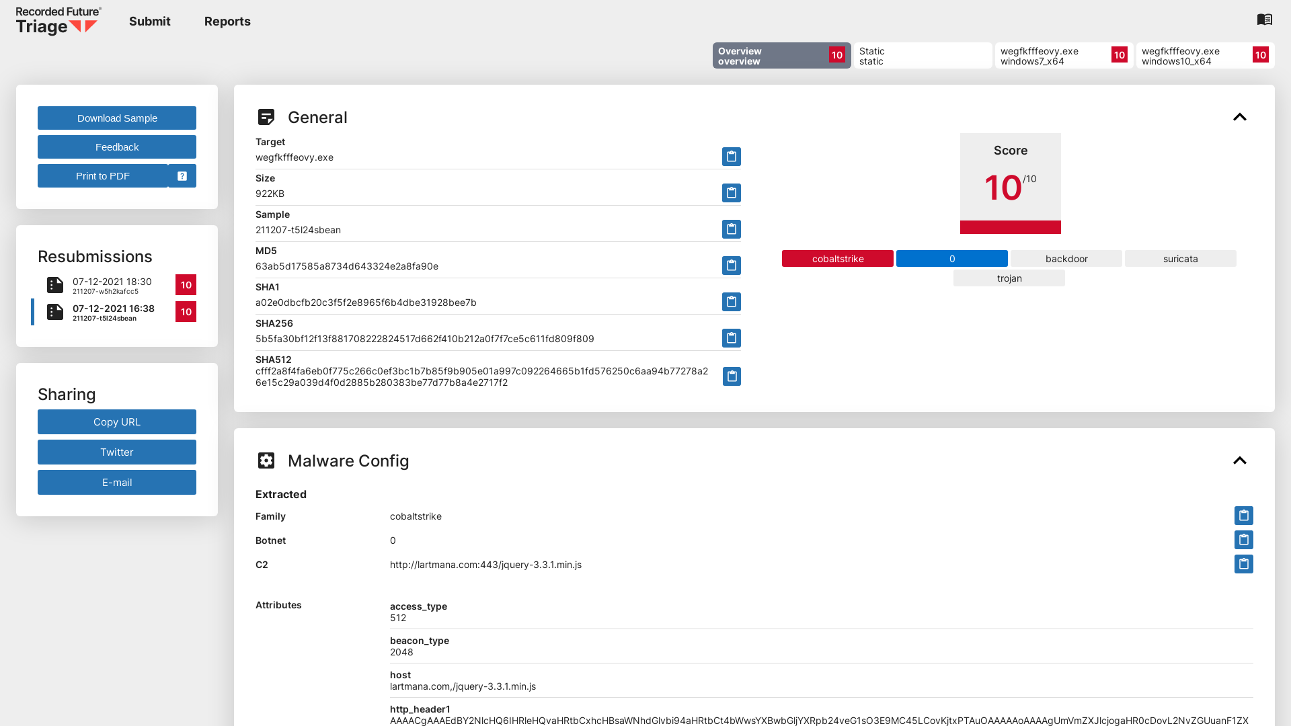Click the Feedback button
The width and height of the screenshot is (1291, 726).
(117, 147)
